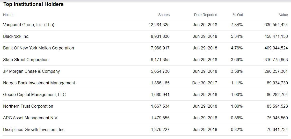The height and width of the screenshot is (139, 291).
Task: Click the Holder column header
Action: click(9, 15)
